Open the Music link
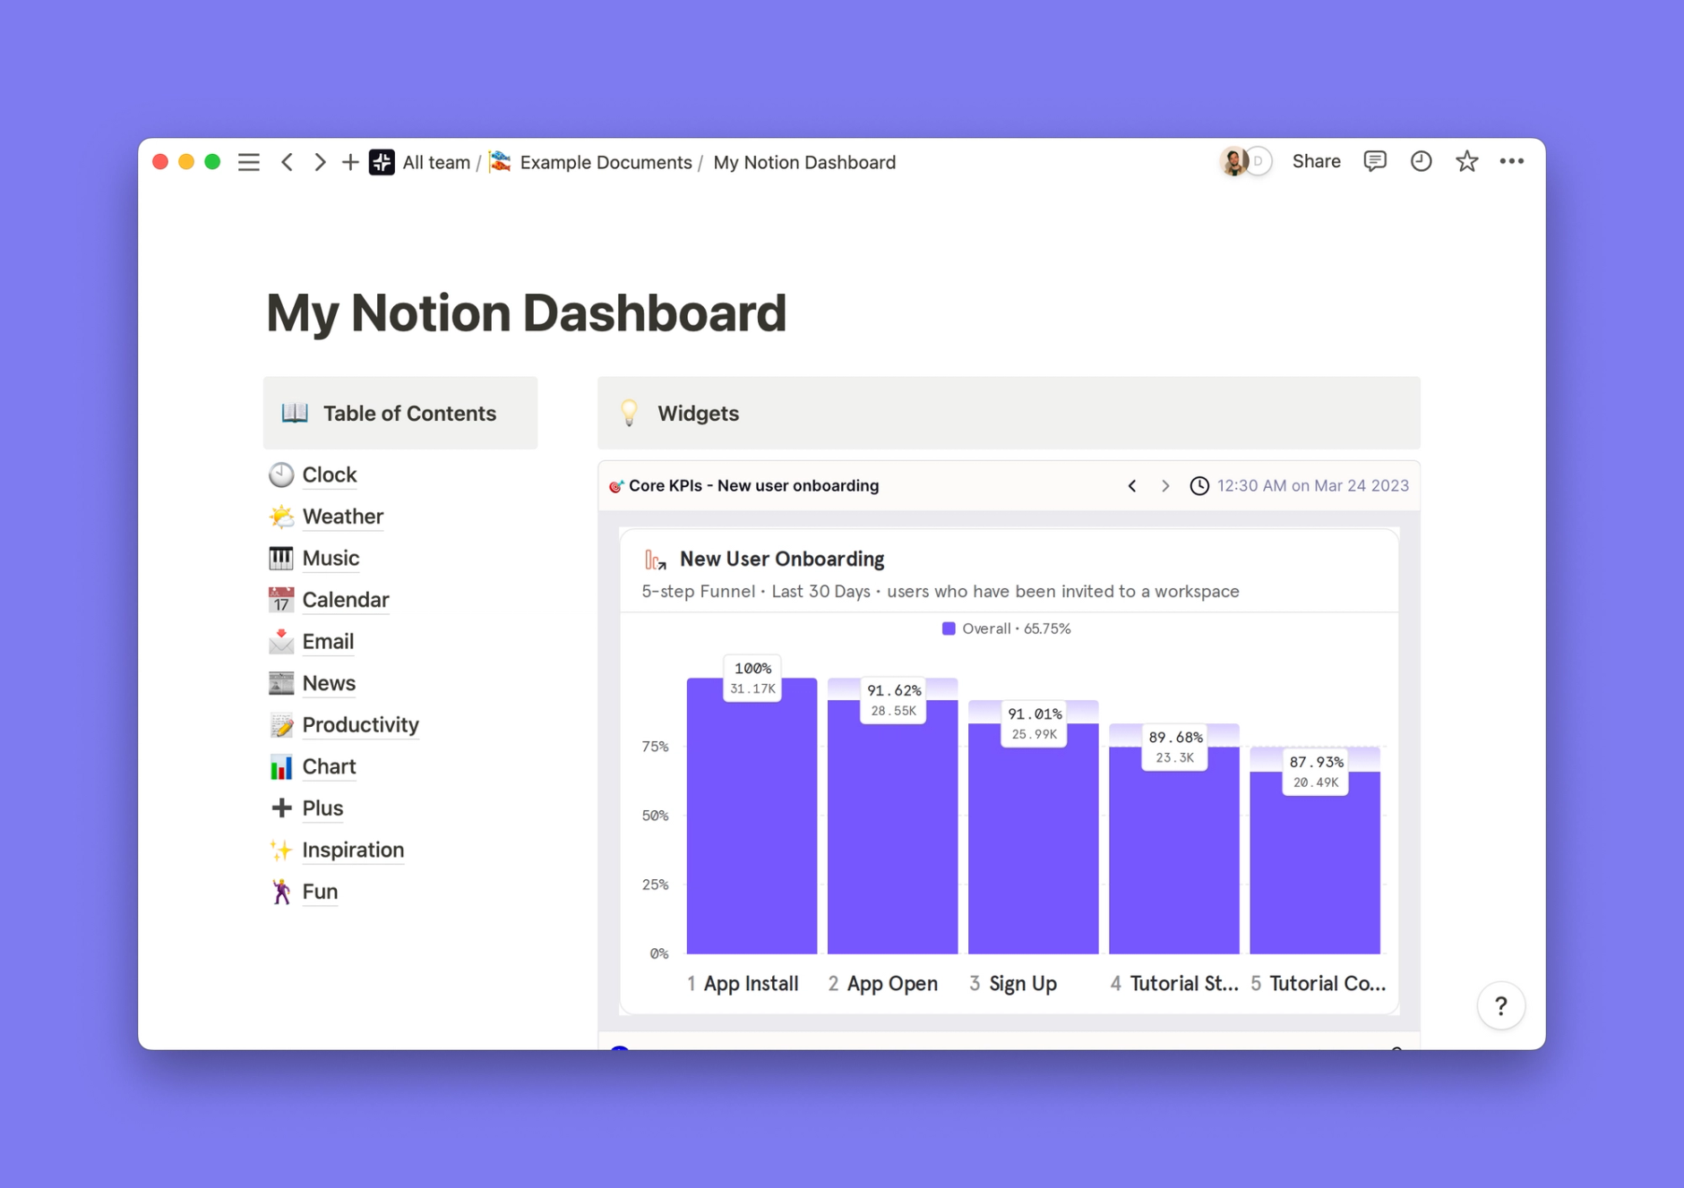Viewport: 1684px width, 1188px height. click(x=331, y=558)
